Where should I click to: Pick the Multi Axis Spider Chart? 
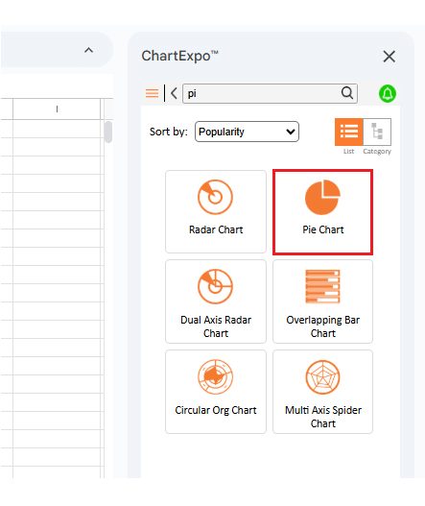click(x=322, y=392)
